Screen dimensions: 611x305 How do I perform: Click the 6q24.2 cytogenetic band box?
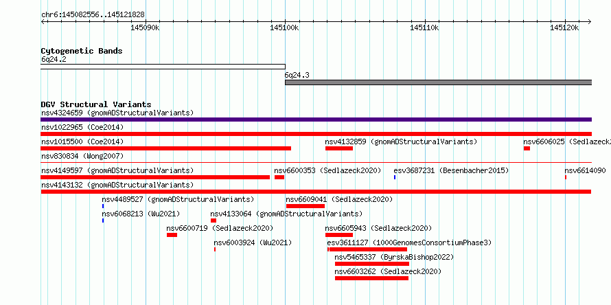click(163, 67)
